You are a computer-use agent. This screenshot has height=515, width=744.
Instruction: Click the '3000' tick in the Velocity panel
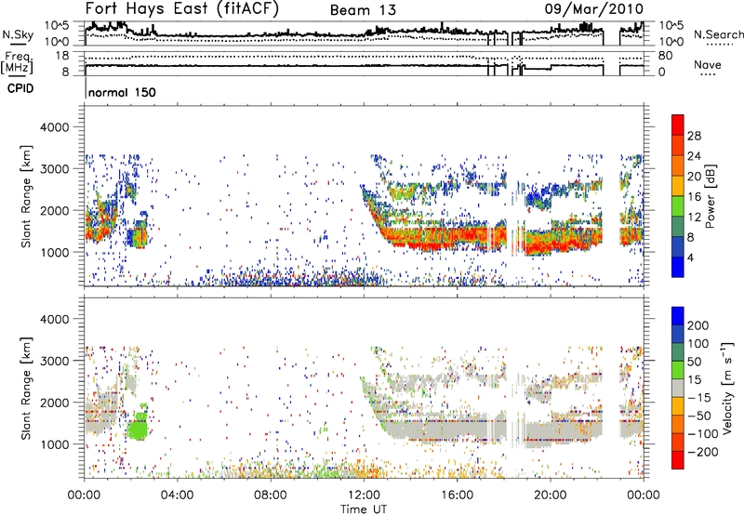click(x=54, y=361)
